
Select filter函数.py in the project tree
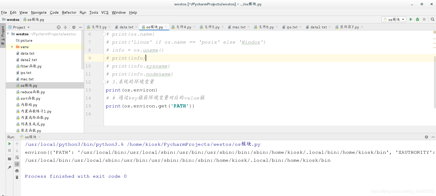coord(31,66)
